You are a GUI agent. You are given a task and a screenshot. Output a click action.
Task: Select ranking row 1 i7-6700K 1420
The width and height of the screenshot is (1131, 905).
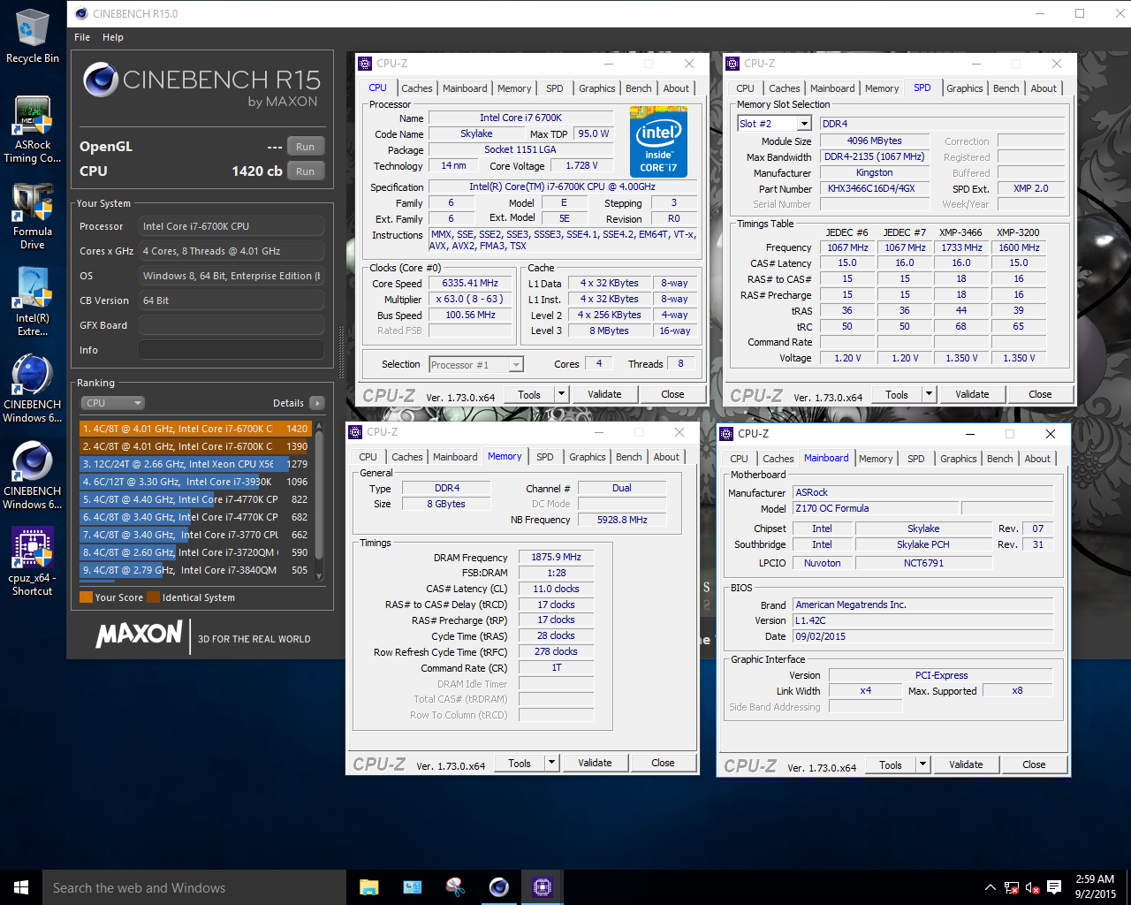(x=195, y=429)
